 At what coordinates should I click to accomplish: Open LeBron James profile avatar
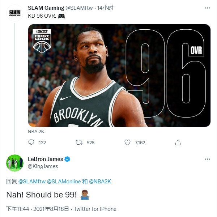click(x=14, y=162)
